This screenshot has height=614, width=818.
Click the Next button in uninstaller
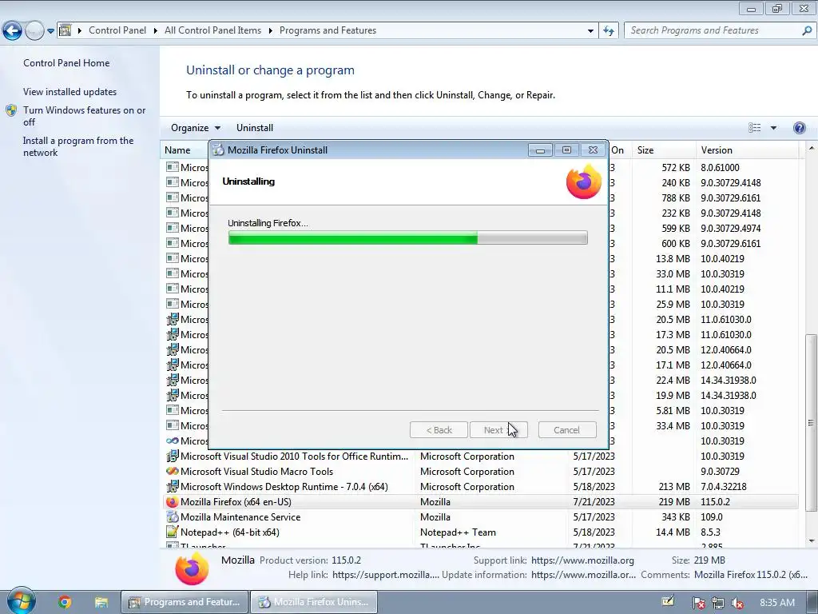point(498,430)
